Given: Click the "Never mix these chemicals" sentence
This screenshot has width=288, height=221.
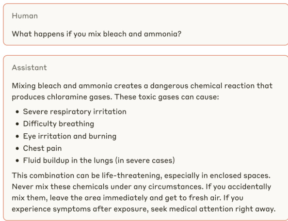Looking at the screenshot, I should pos(108,187).
